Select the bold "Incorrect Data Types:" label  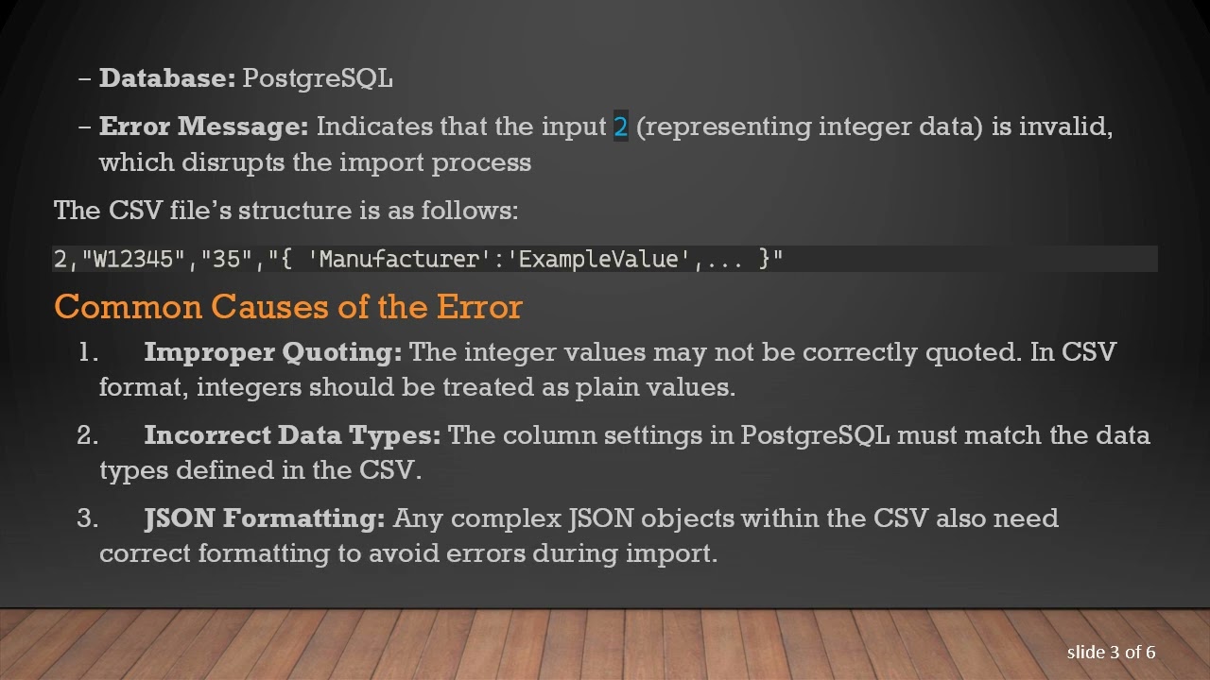(292, 435)
